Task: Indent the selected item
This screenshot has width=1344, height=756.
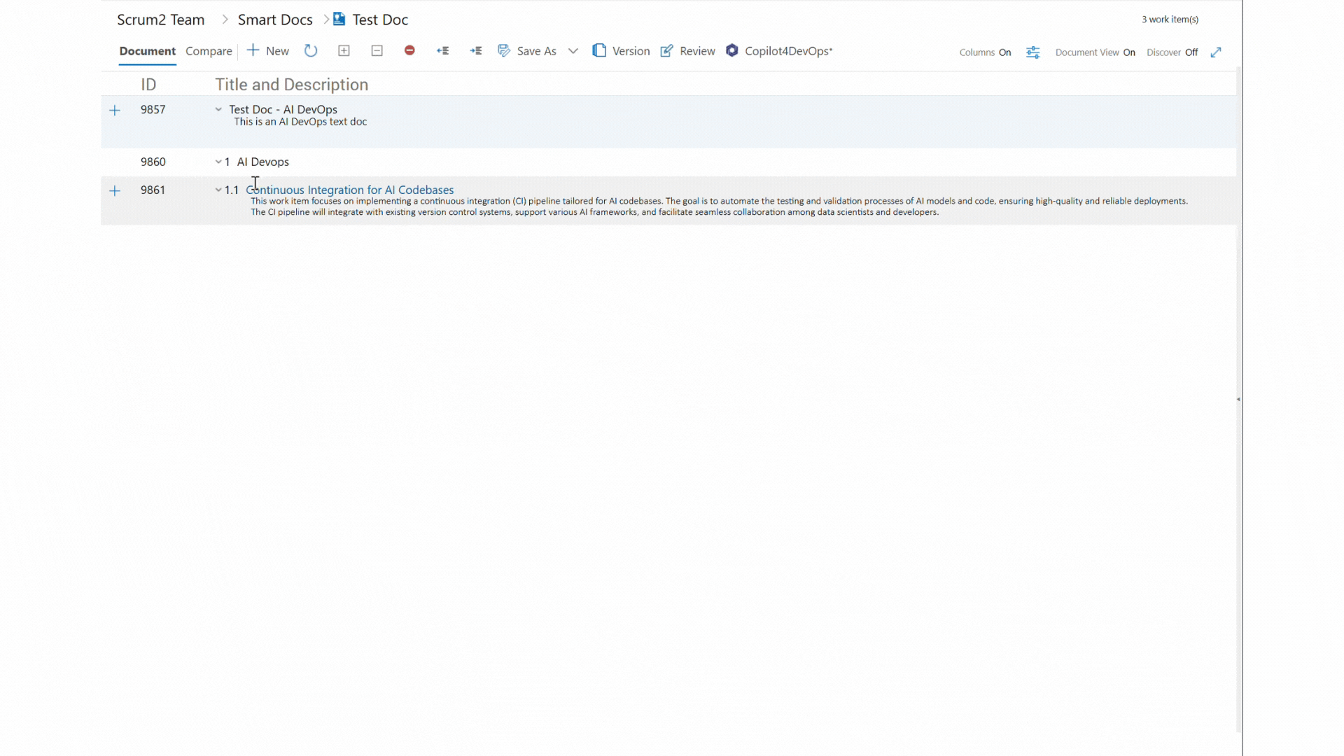Action: [476, 50]
